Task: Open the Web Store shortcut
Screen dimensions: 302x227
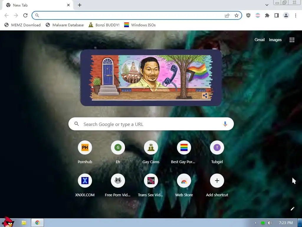Action: click(184, 185)
